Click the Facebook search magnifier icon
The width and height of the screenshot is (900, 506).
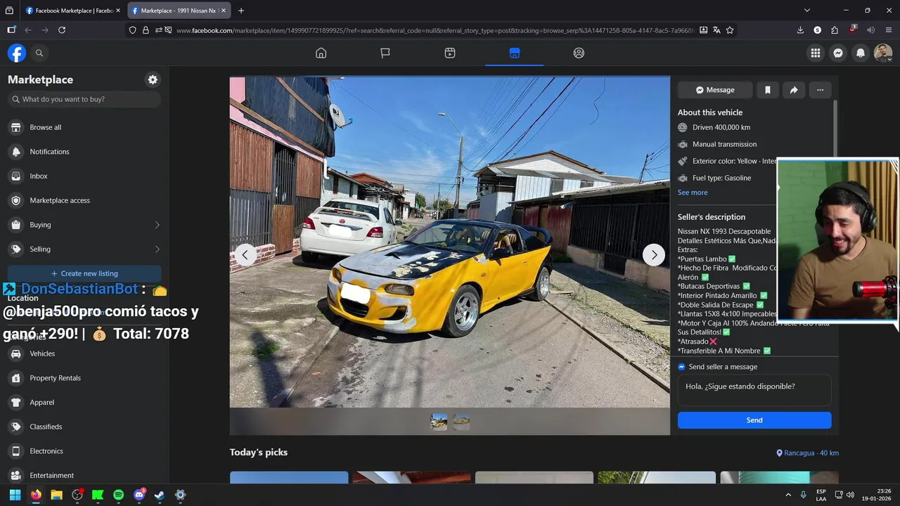[x=39, y=53]
